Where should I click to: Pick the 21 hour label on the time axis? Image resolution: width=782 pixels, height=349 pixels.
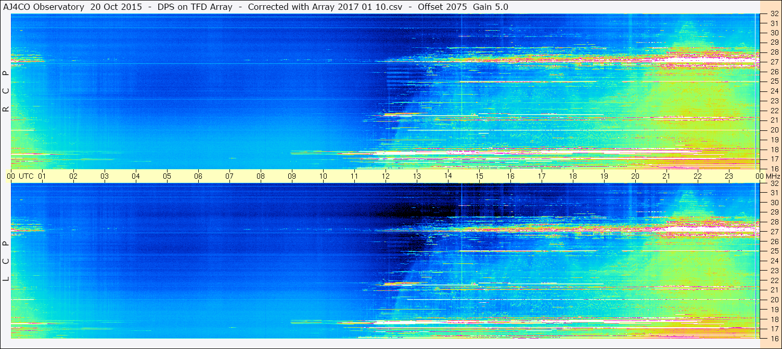tap(666, 176)
